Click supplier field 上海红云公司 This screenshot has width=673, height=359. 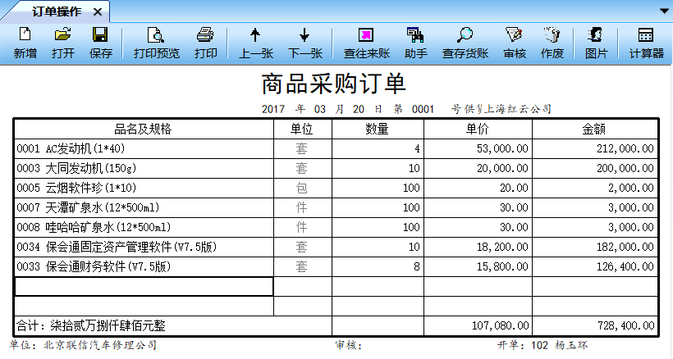518,109
